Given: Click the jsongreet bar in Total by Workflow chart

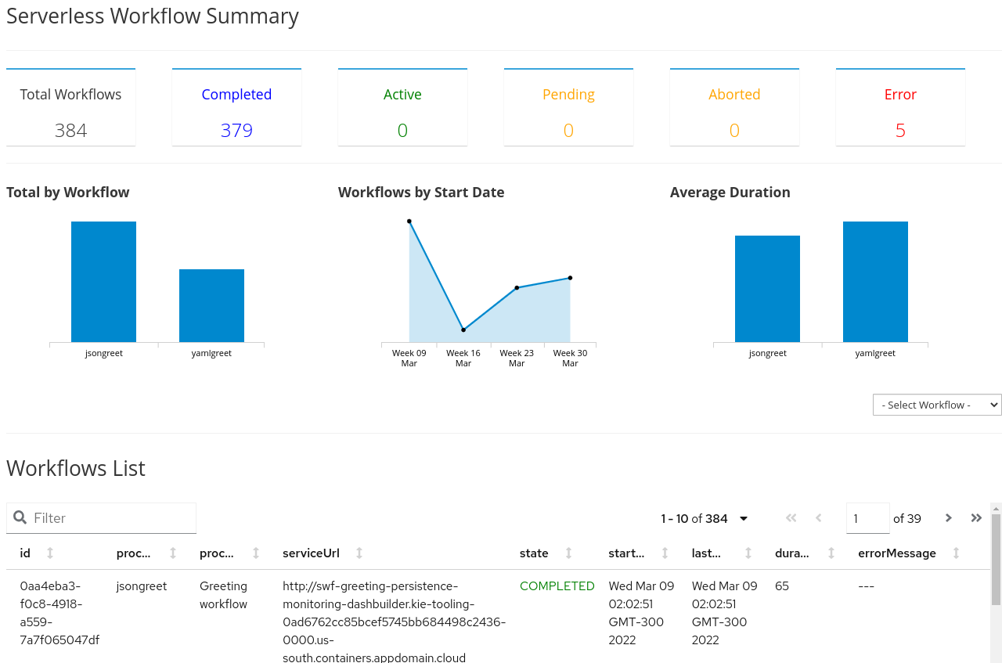Looking at the screenshot, I should coord(103,282).
